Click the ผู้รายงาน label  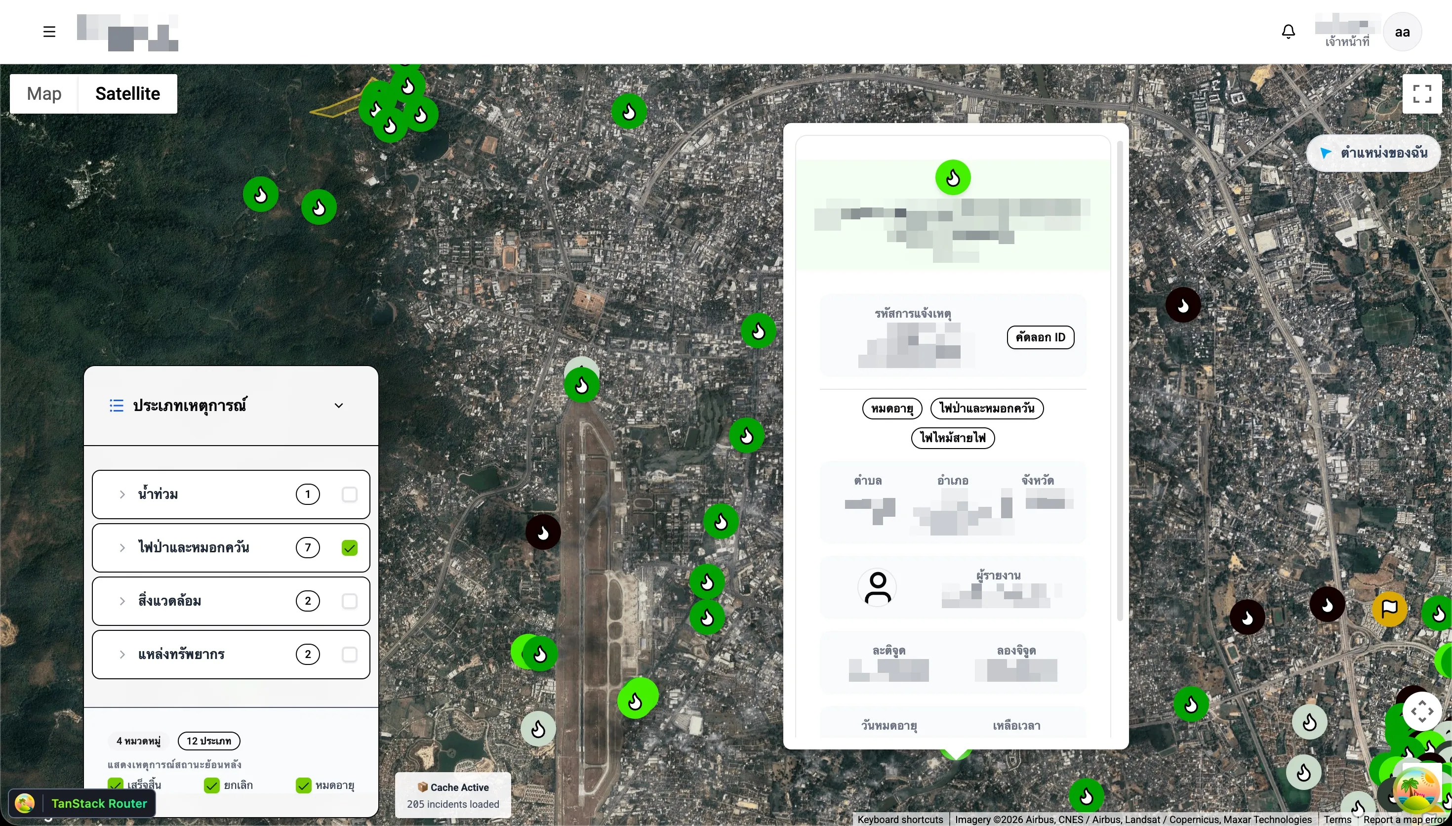pyautogui.click(x=999, y=575)
